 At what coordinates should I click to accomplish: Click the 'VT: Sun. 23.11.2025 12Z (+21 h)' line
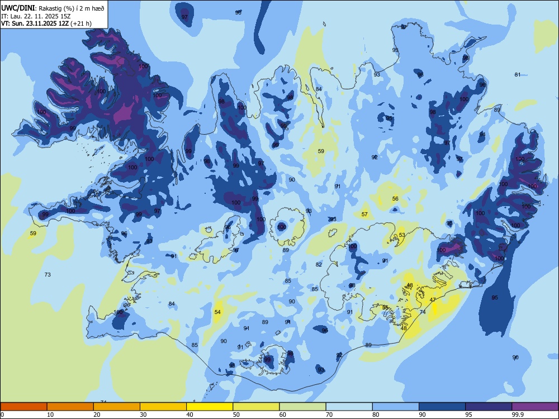46,23
